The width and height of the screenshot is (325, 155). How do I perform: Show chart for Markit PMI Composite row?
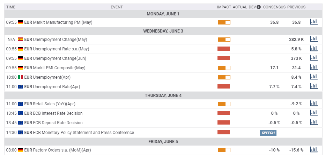(x=313, y=68)
